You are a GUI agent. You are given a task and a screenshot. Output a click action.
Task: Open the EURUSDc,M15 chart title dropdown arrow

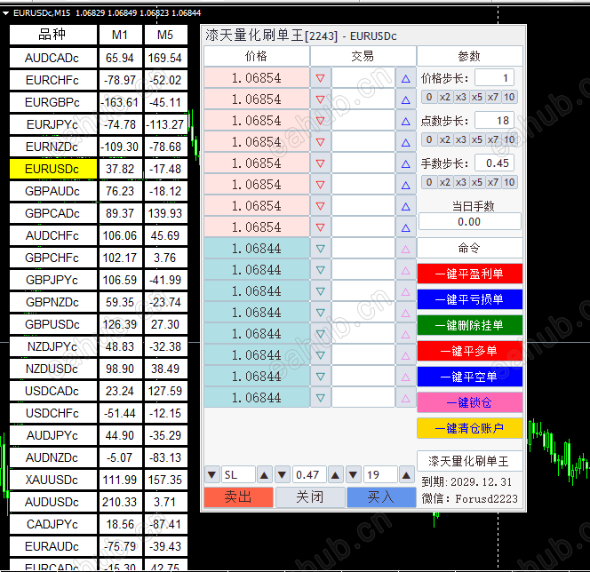coord(5,13)
